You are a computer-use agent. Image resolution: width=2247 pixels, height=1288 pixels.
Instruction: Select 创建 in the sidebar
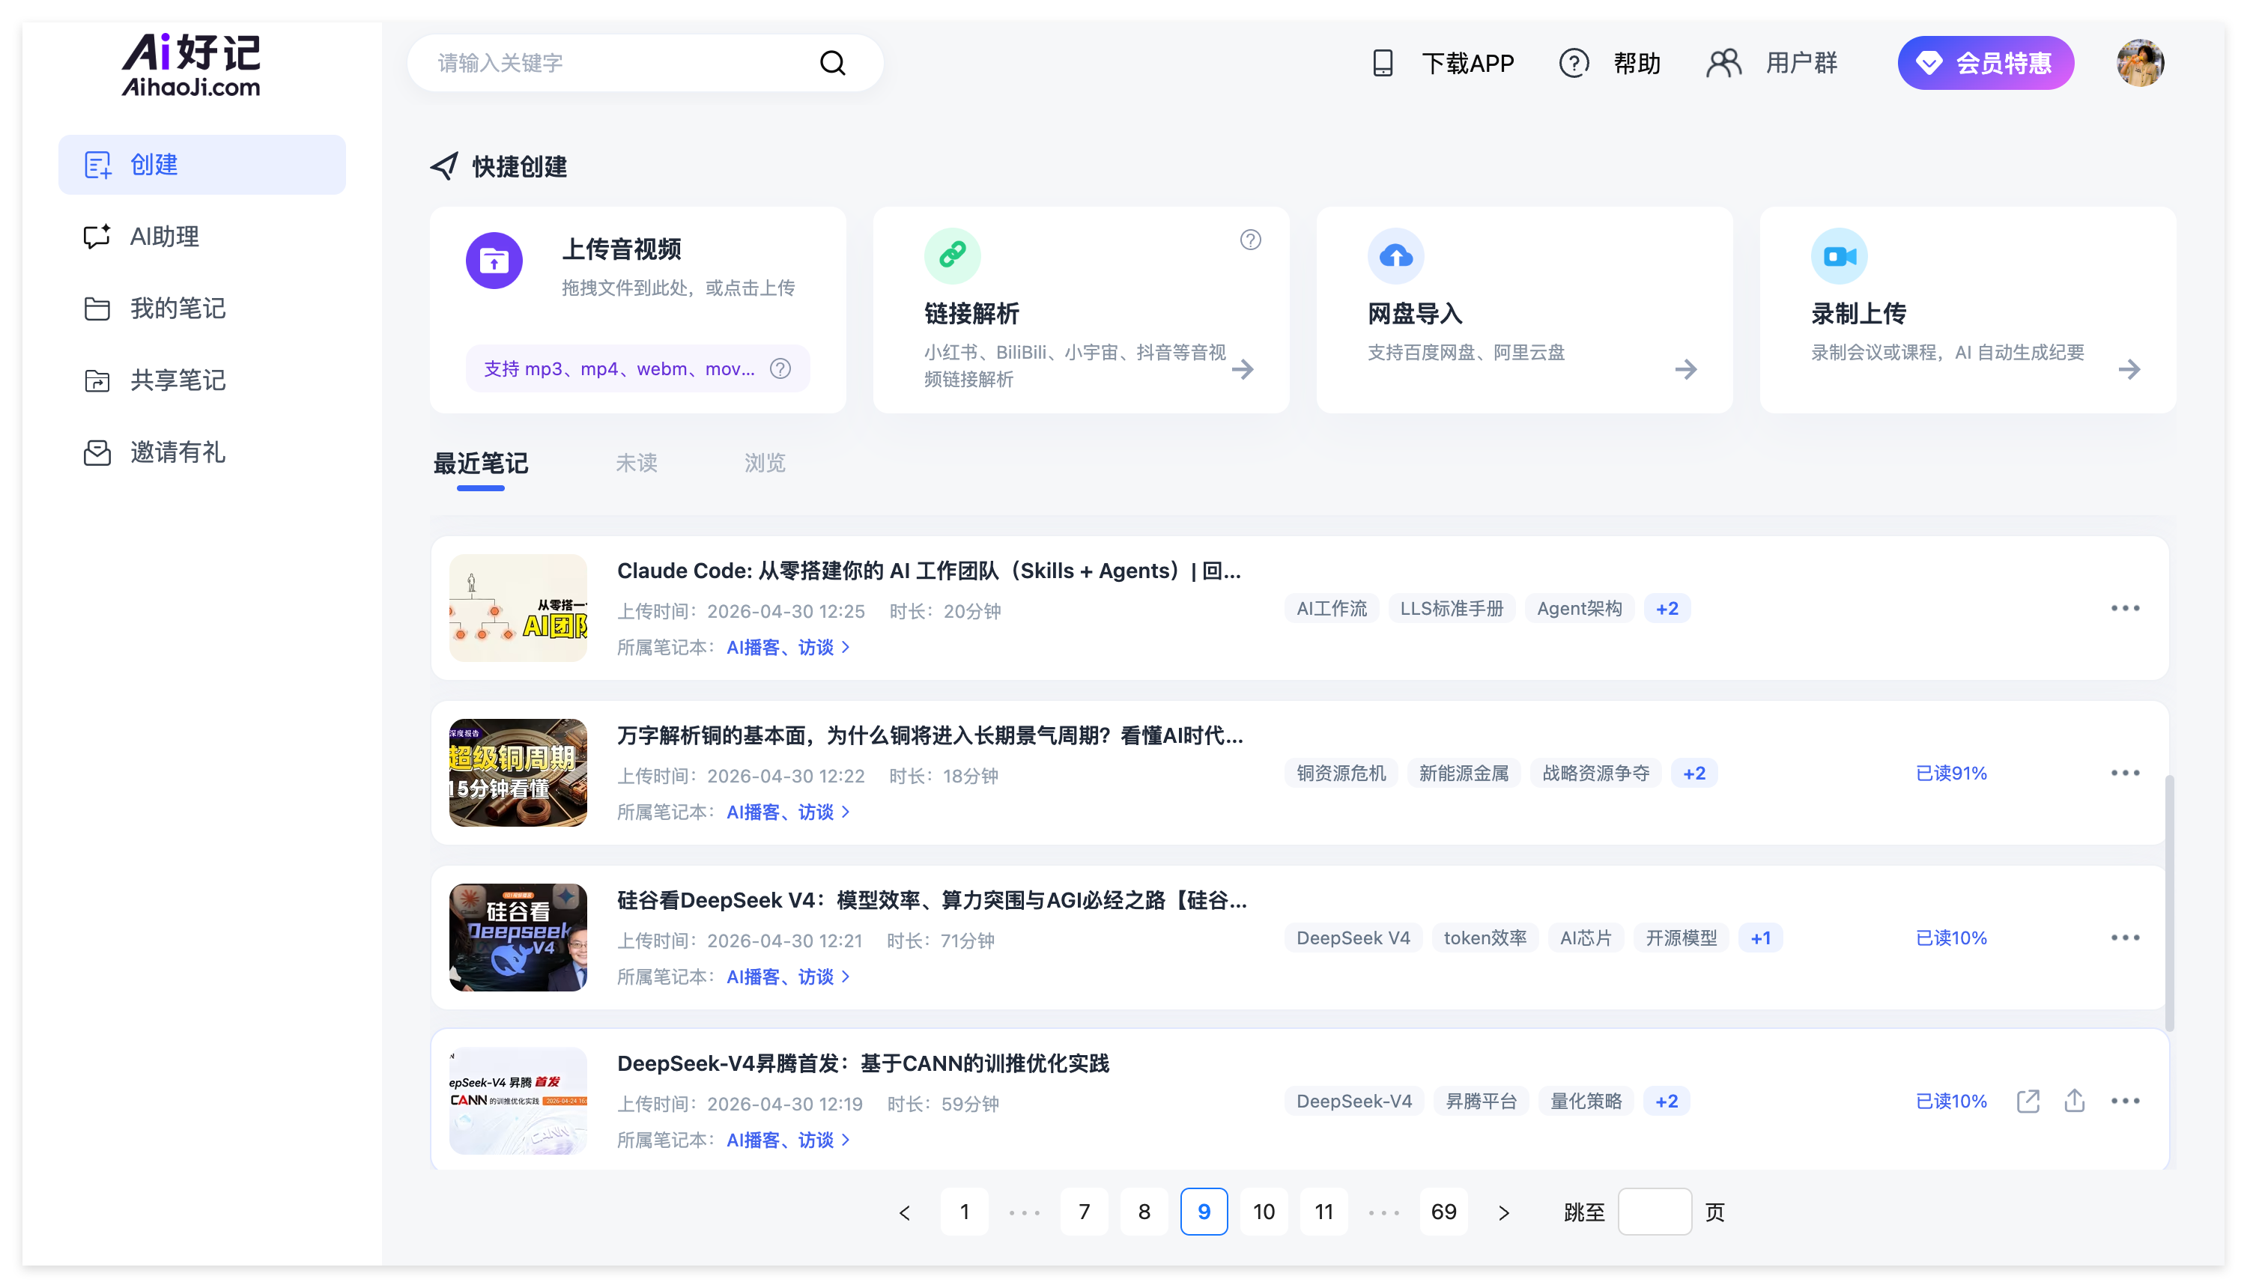(x=201, y=165)
